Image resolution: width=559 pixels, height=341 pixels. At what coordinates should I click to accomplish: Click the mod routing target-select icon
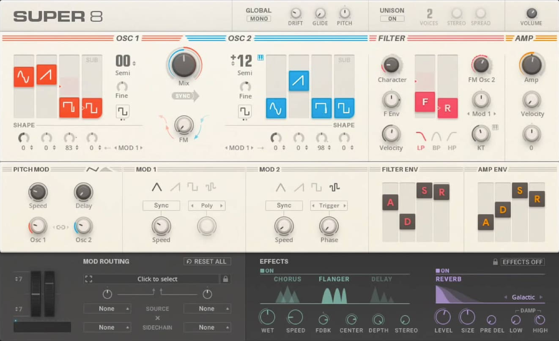pyautogui.click(x=89, y=279)
